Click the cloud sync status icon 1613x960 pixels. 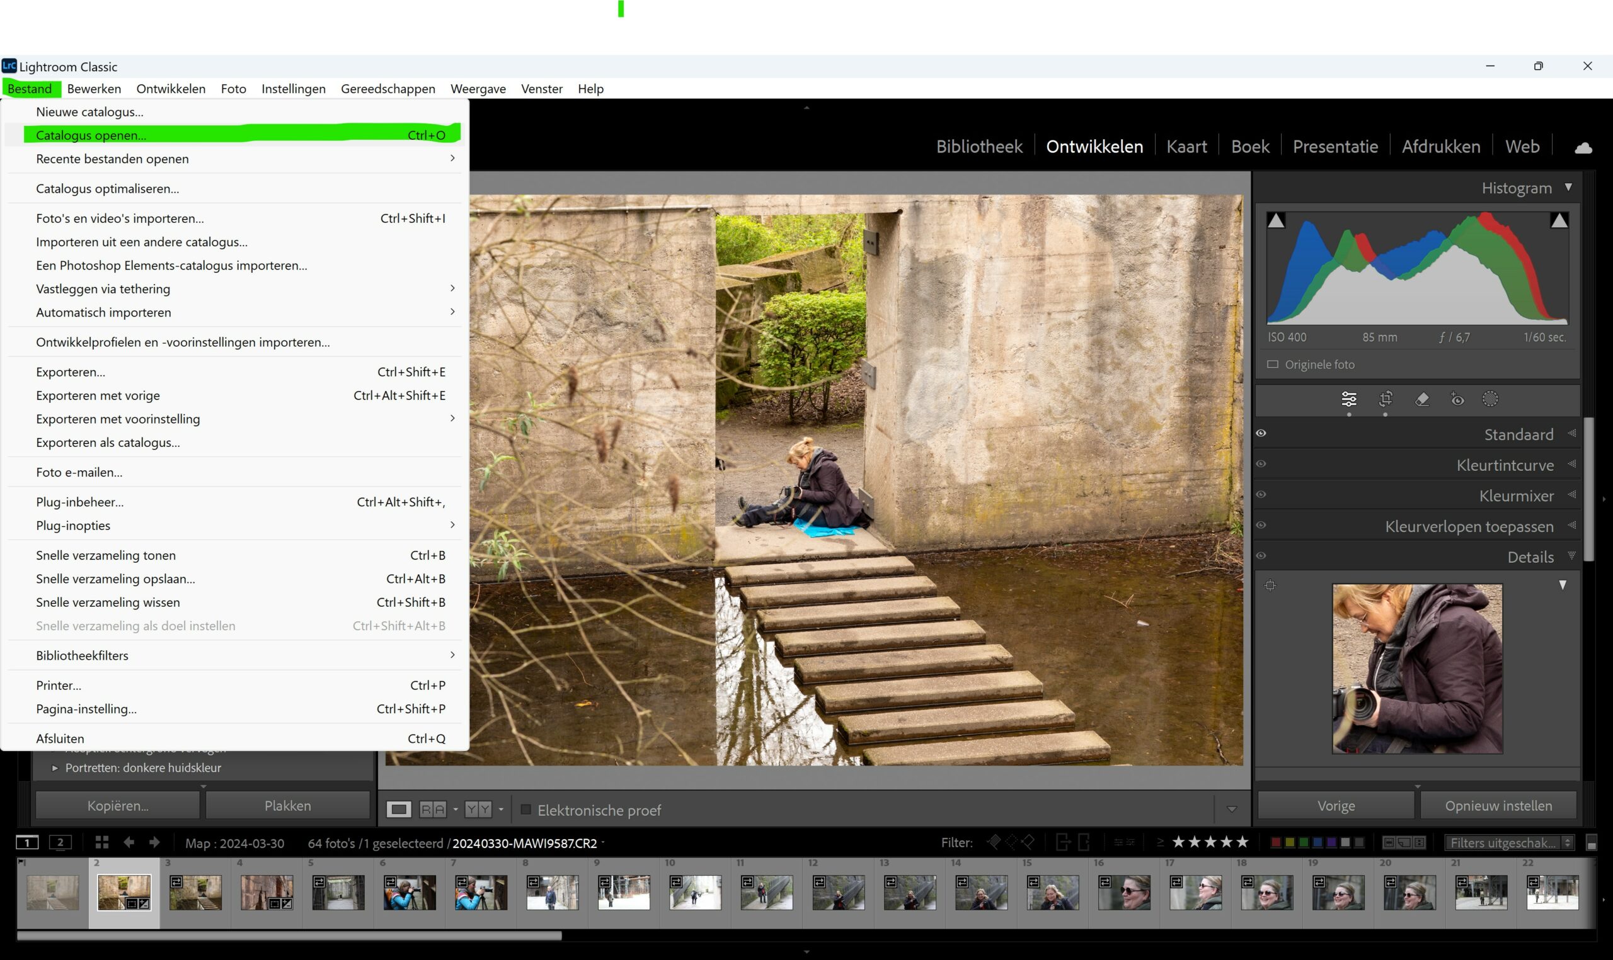[1583, 147]
